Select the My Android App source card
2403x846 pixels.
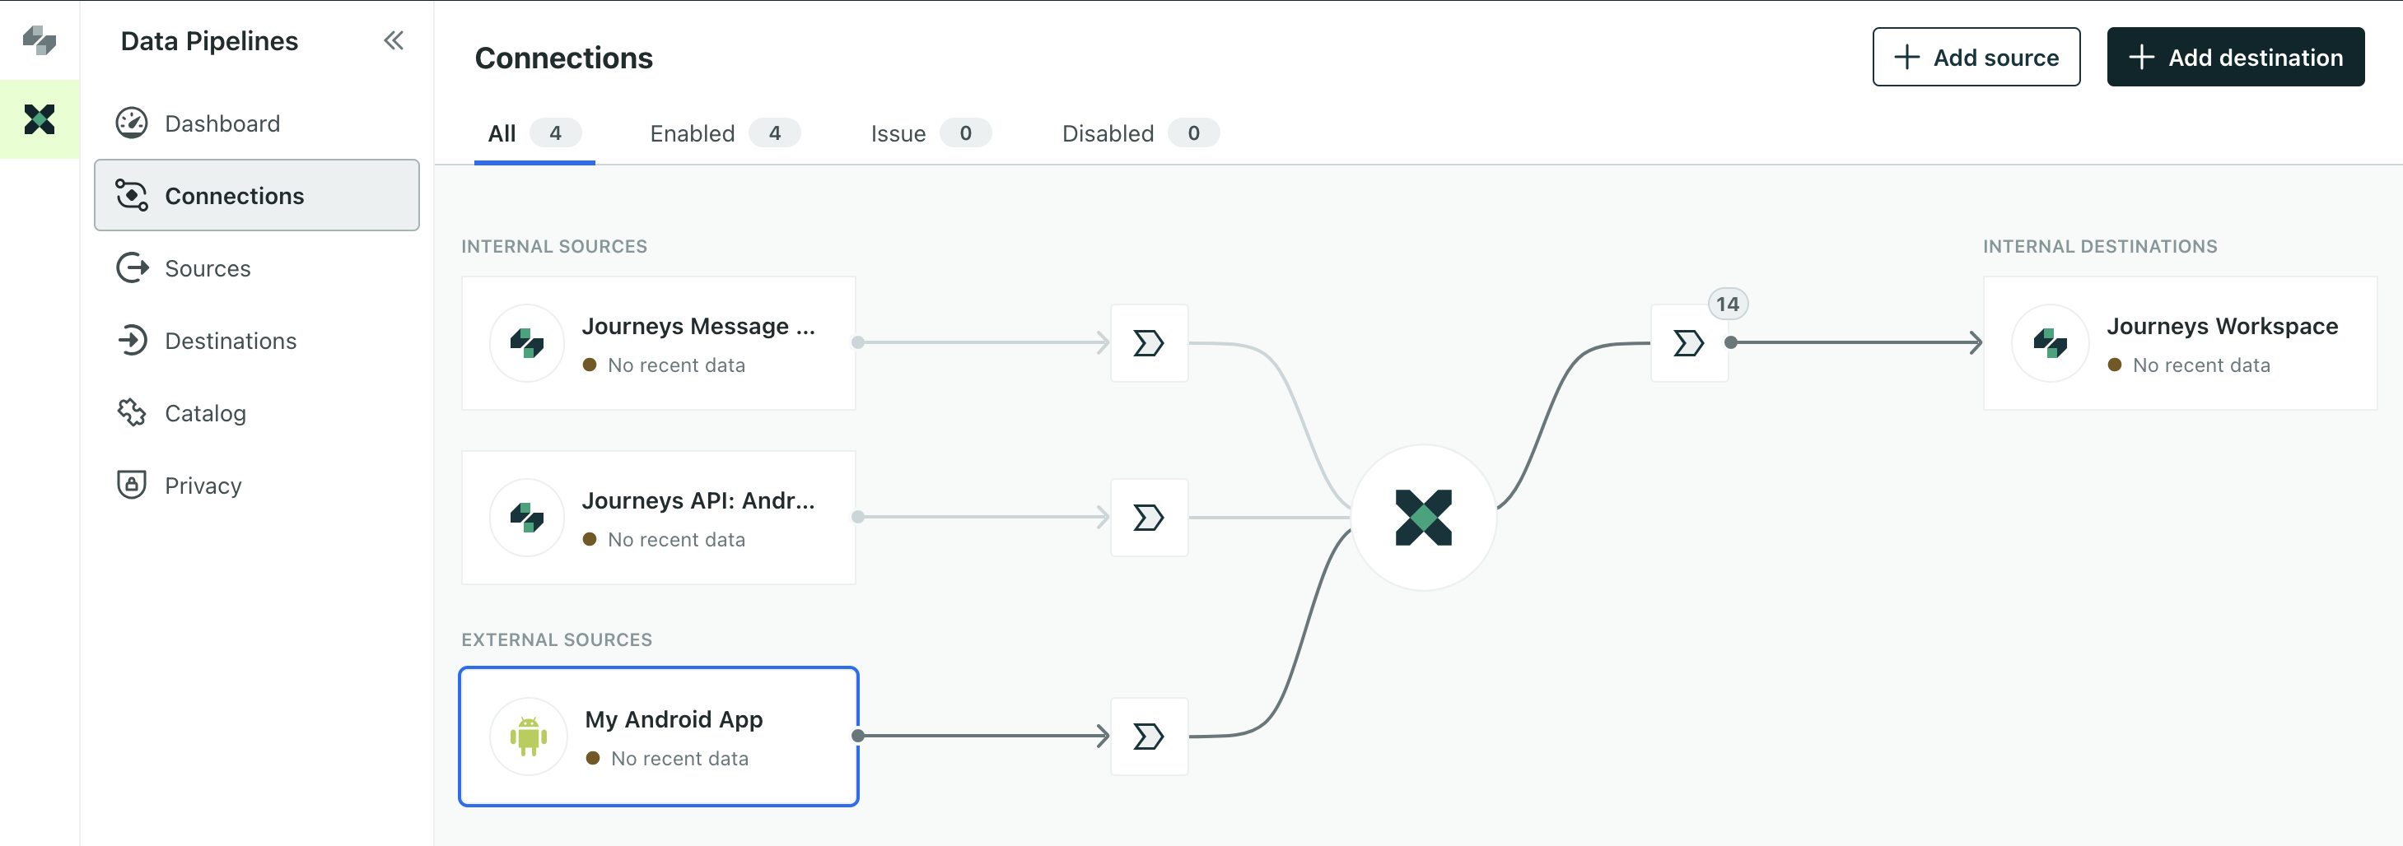[659, 736]
